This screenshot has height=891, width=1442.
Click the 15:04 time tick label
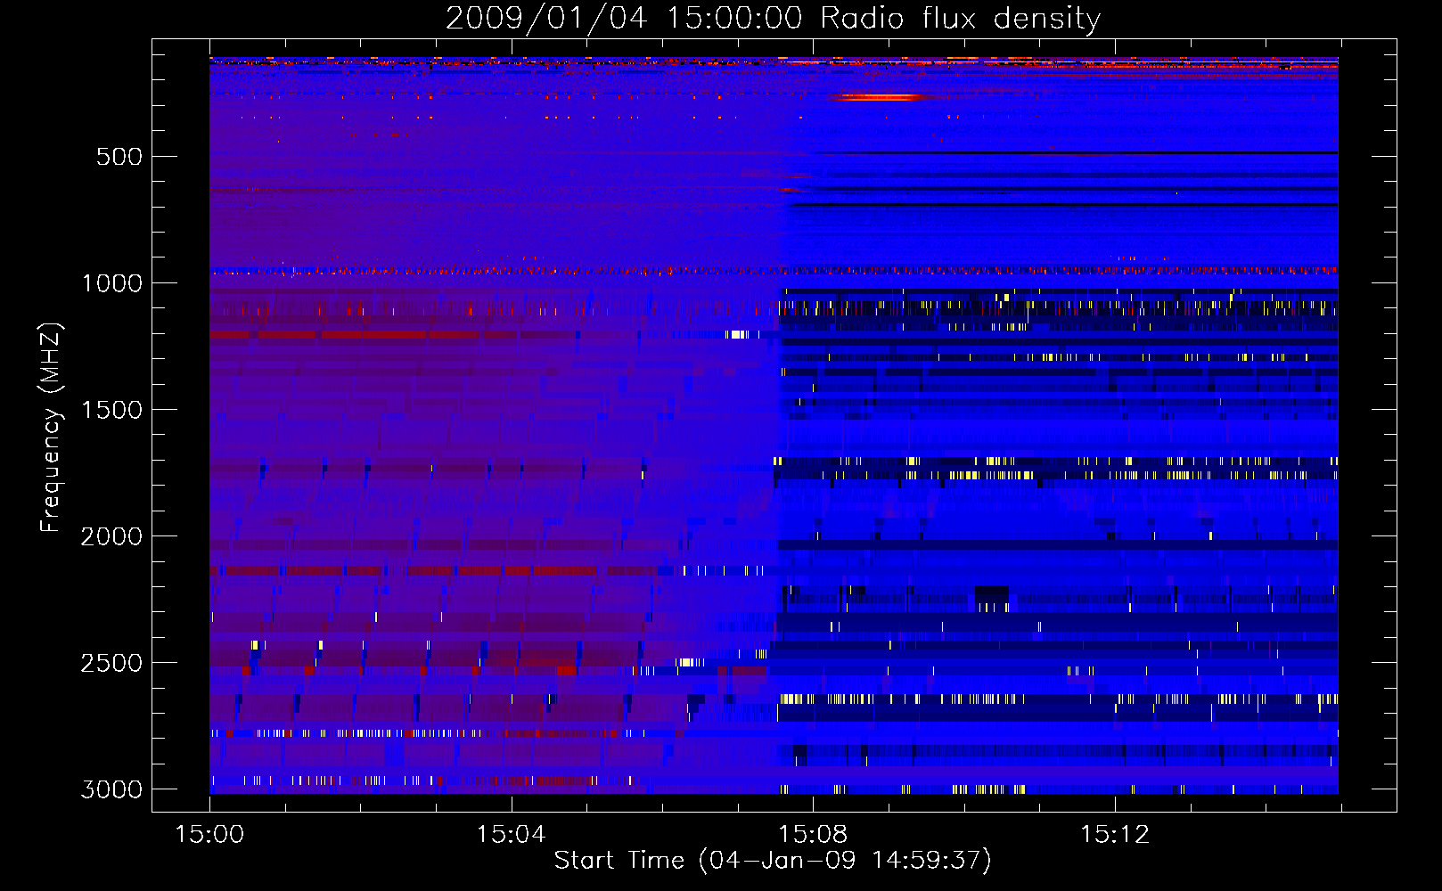[x=511, y=835]
